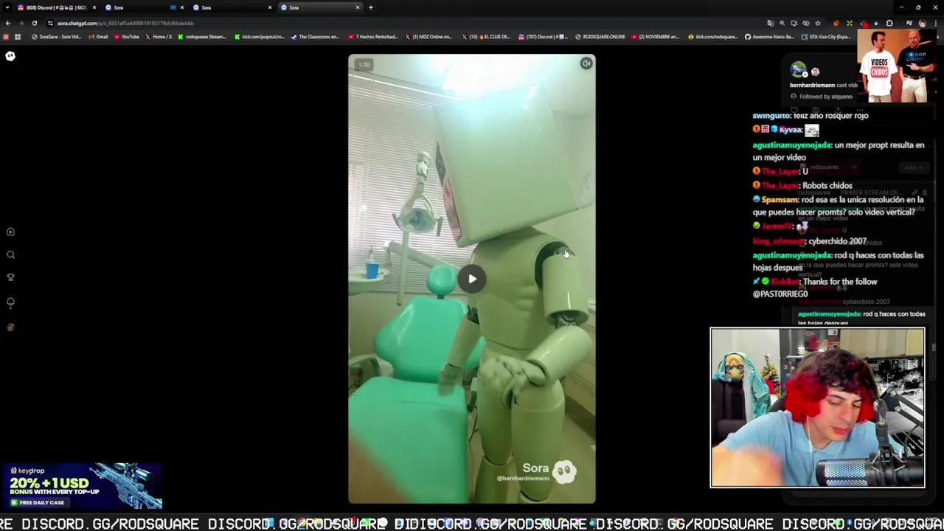Open the Sora logo home icon
The image size is (944, 531).
click(x=10, y=56)
